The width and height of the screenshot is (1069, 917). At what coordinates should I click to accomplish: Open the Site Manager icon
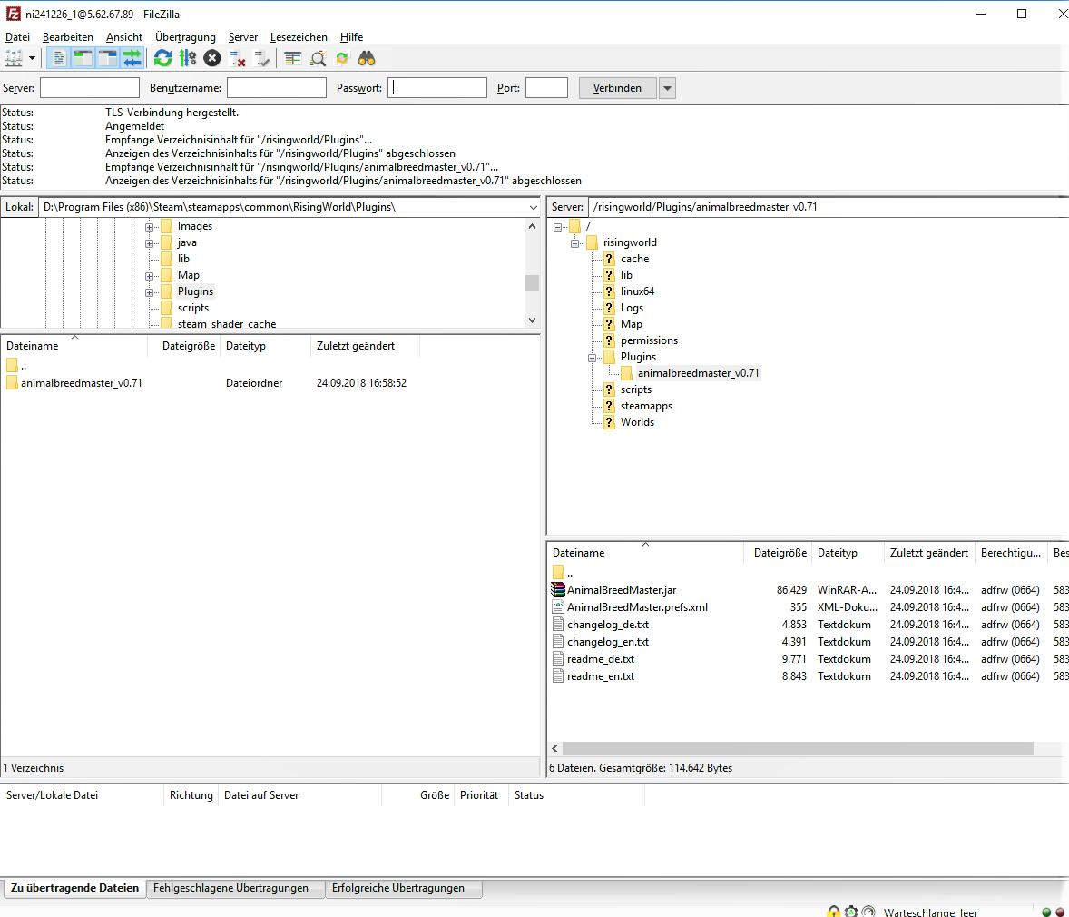coord(14,58)
